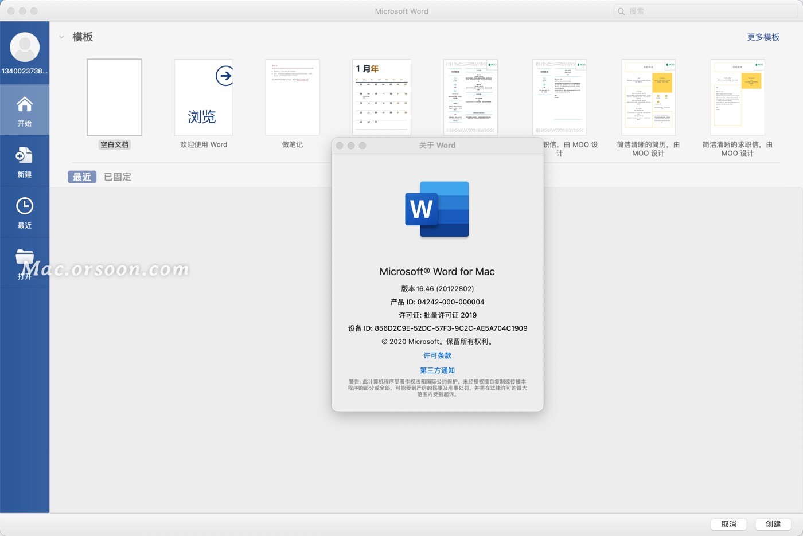Click the version text 版本 16.46
This screenshot has height=536, width=803.
pyautogui.click(x=437, y=289)
